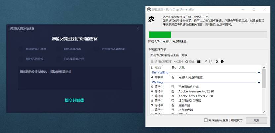Click the document page icon in toolbar

[211, 62]
